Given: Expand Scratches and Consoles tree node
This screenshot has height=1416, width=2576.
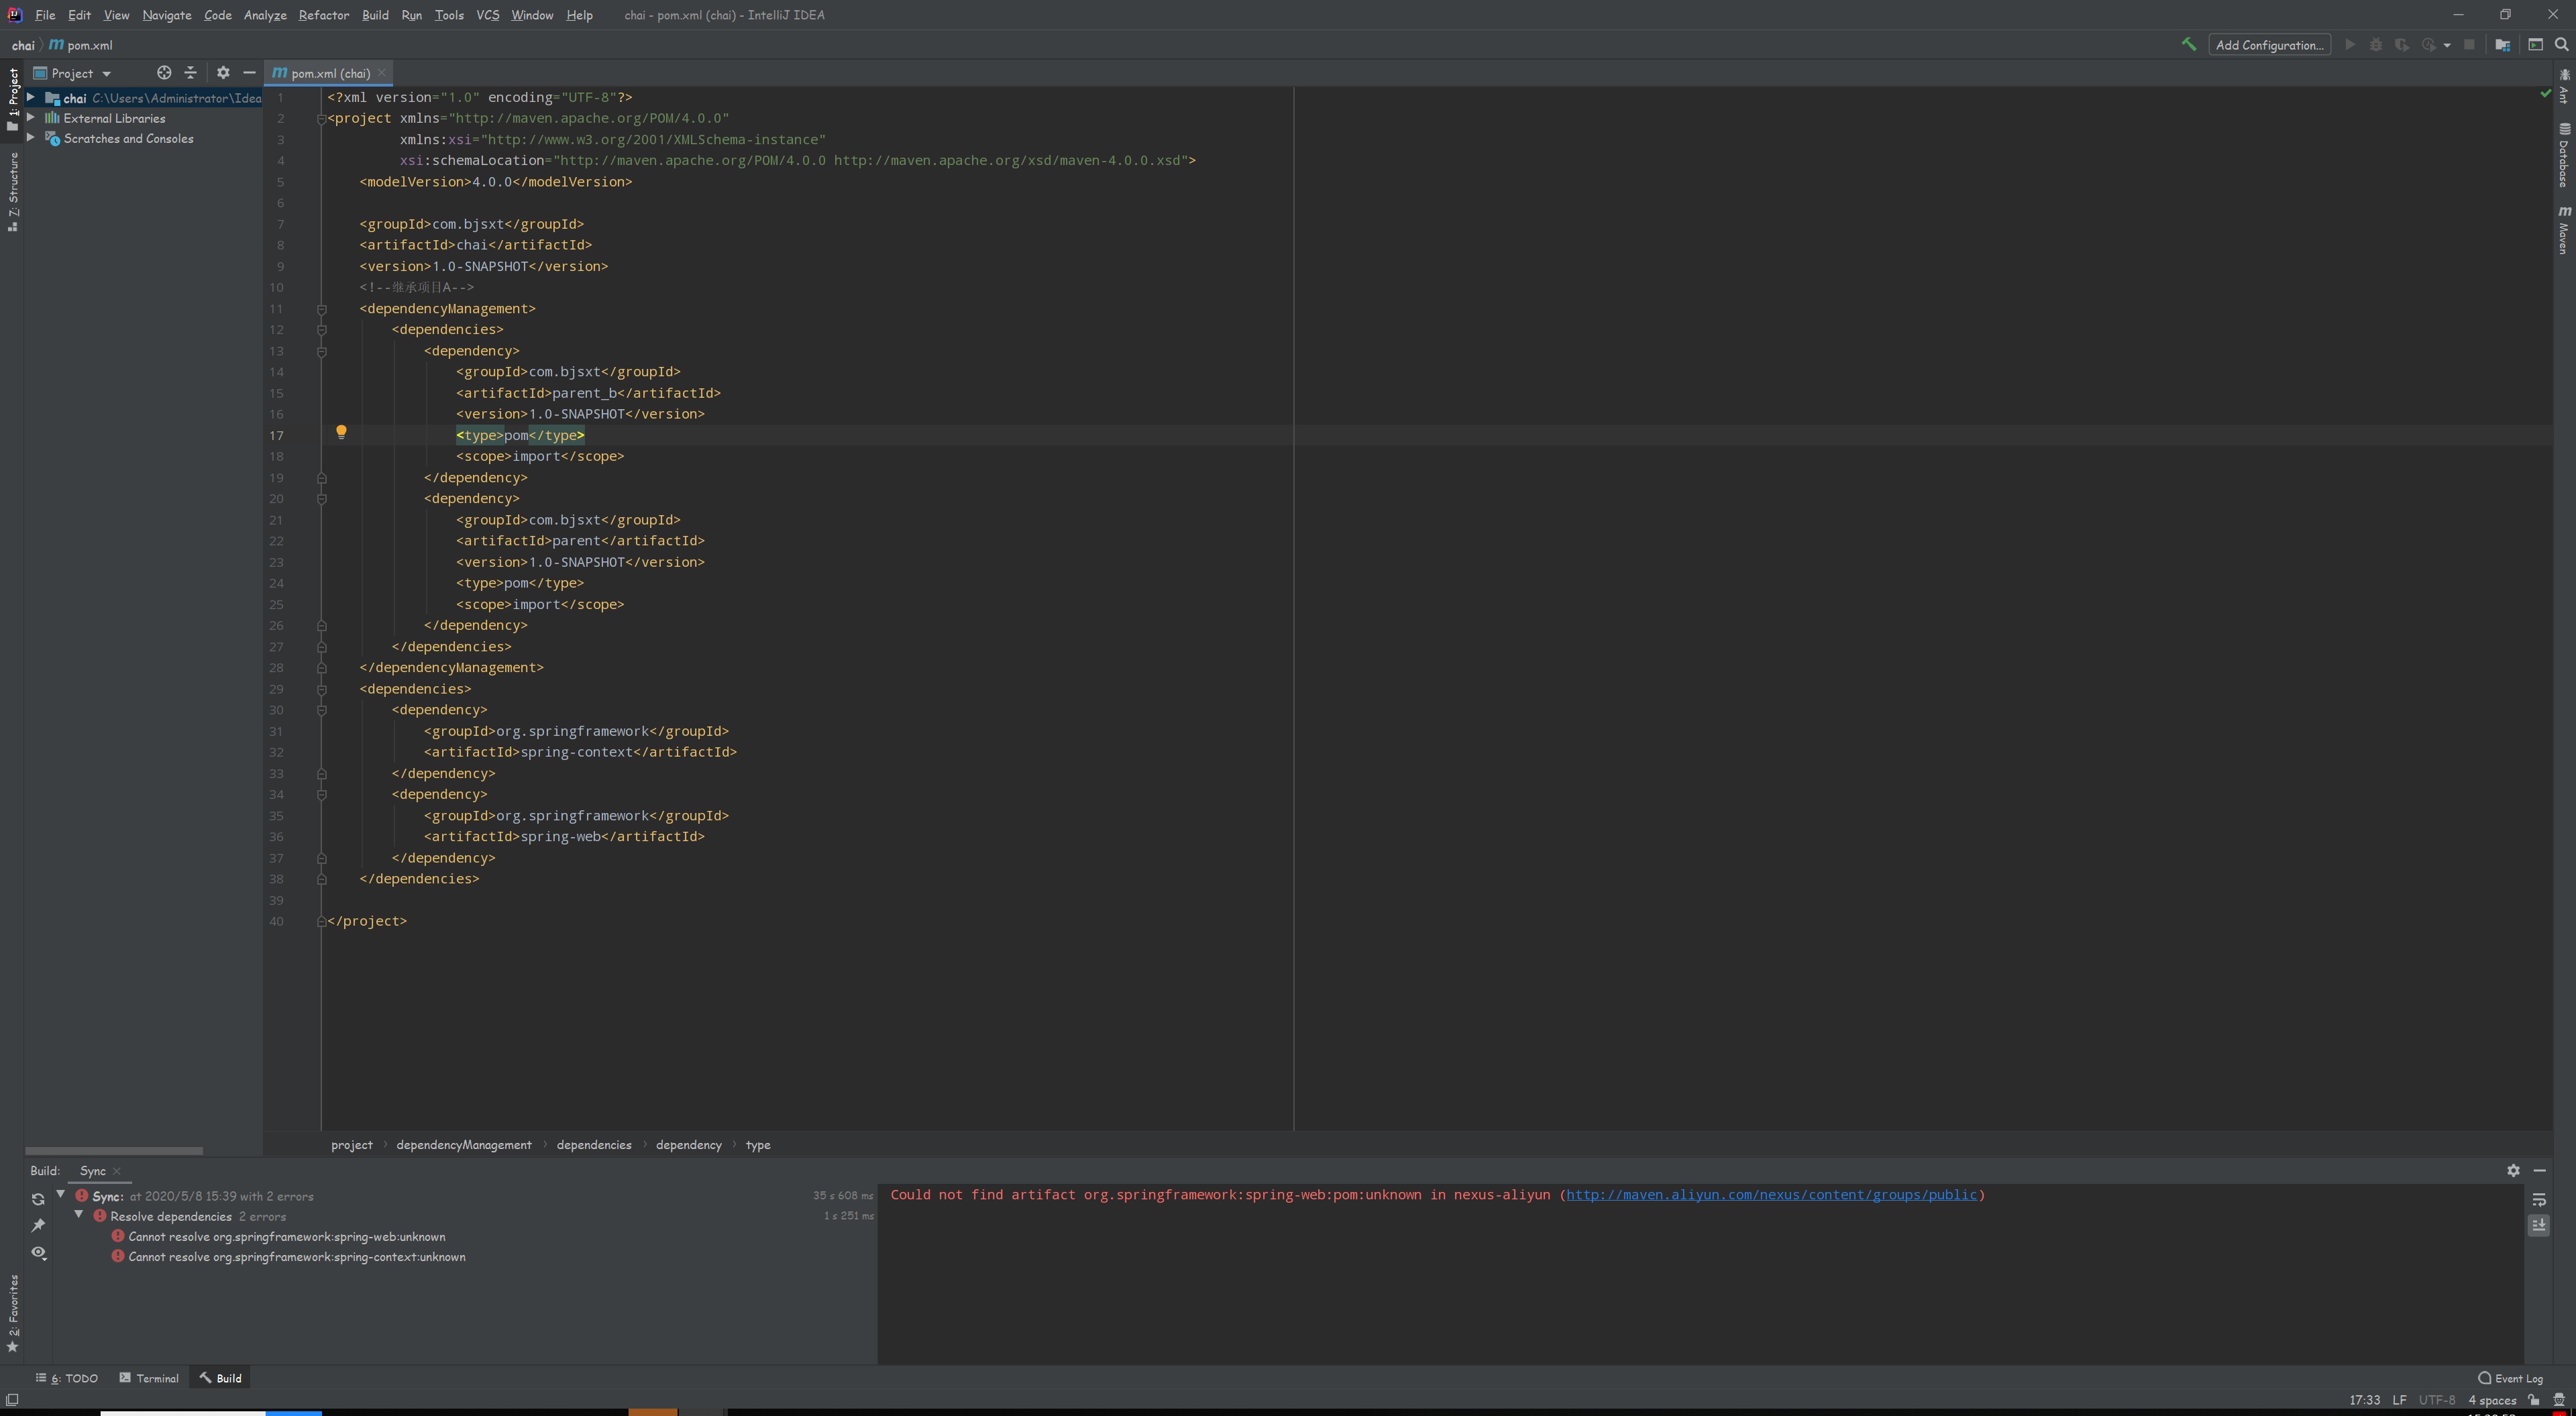Looking at the screenshot, I should [x=31, y=138].
